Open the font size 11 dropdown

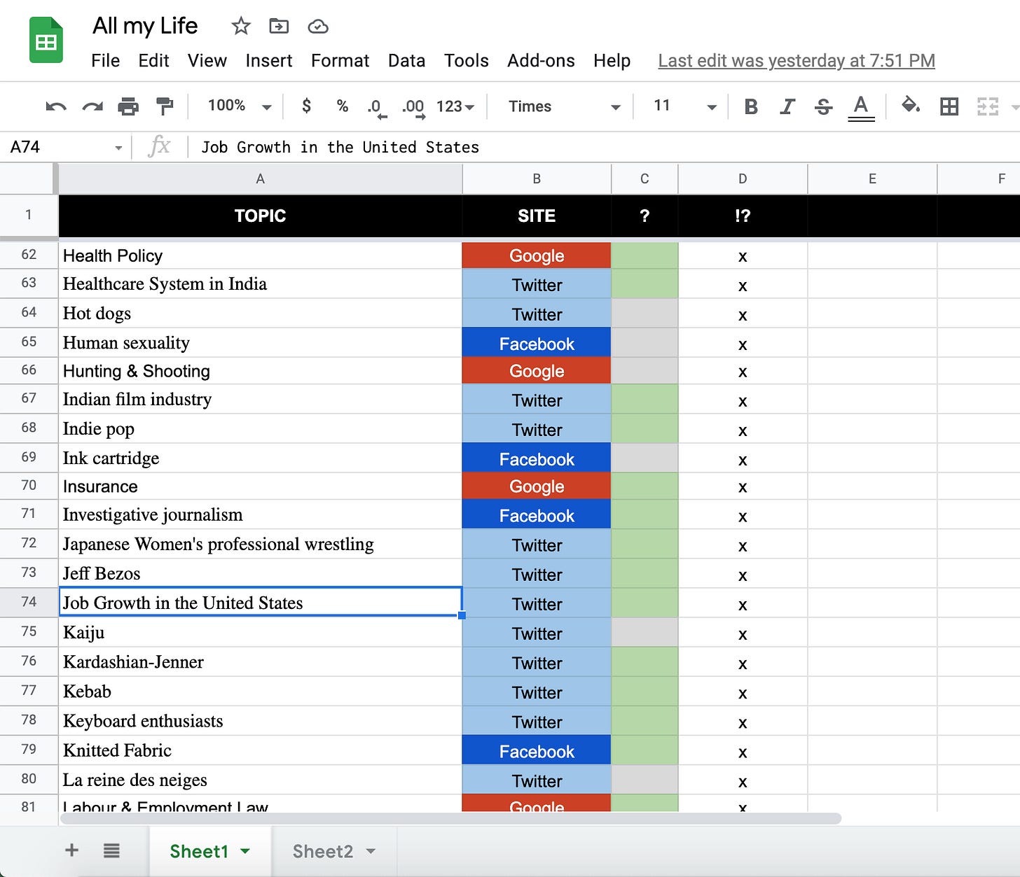coord(684,106)
